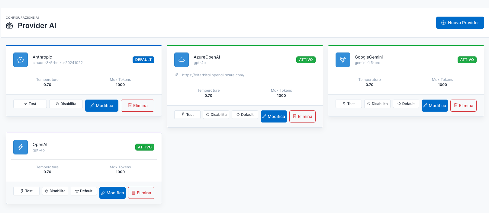
Task: Open the alterbitai.openai.azure.com endpoint link
Action: click(x=213, y=75)
